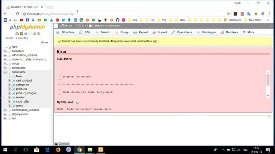Open the Export tab

point(141,33)
